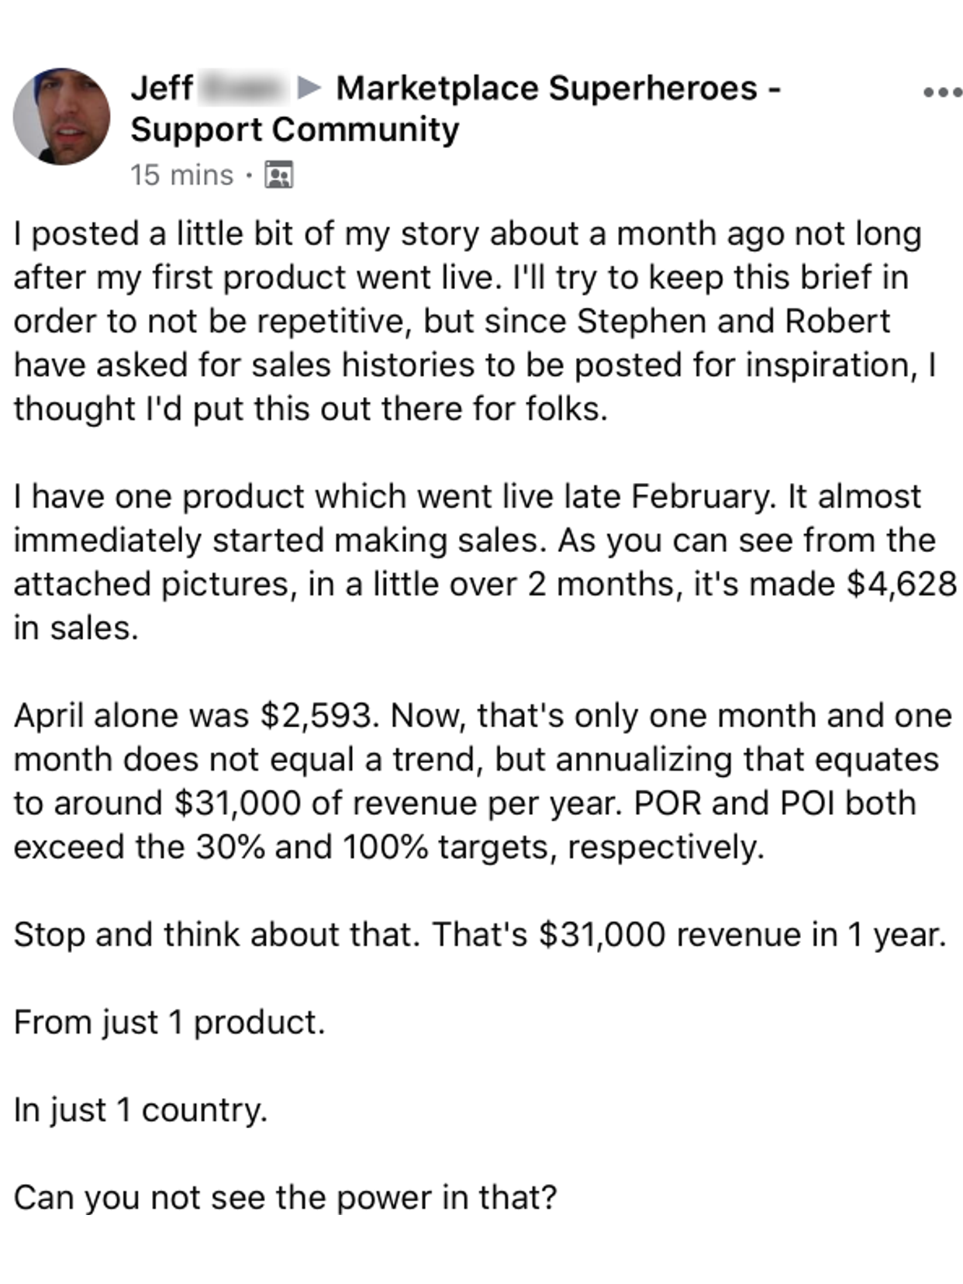The width and height of the screenshot is (963, 1284).
Task: Click the blurred last name after Jeff
Action: [242, 88]
